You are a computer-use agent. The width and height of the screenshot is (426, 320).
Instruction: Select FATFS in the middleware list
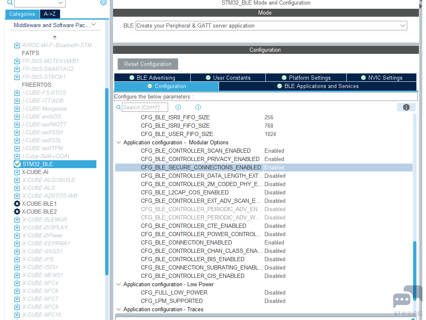[30, 53]
